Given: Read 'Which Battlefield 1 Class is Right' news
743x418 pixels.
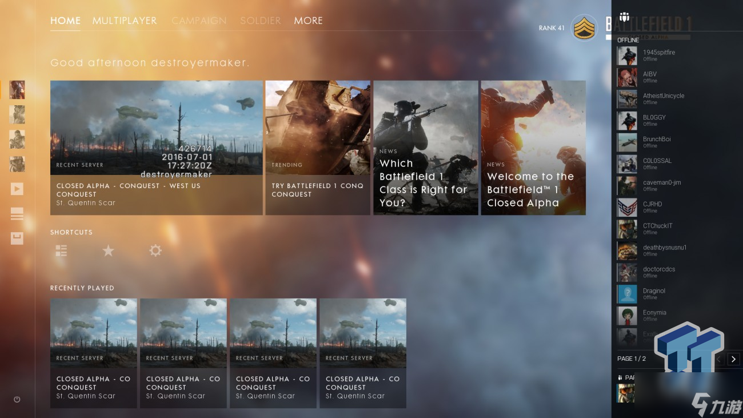Looking at the screenshot, I should click(x=426, y=148).
